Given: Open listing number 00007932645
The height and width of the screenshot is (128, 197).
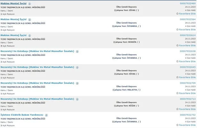Looking at the screenshot, I should tap(187, 67).
